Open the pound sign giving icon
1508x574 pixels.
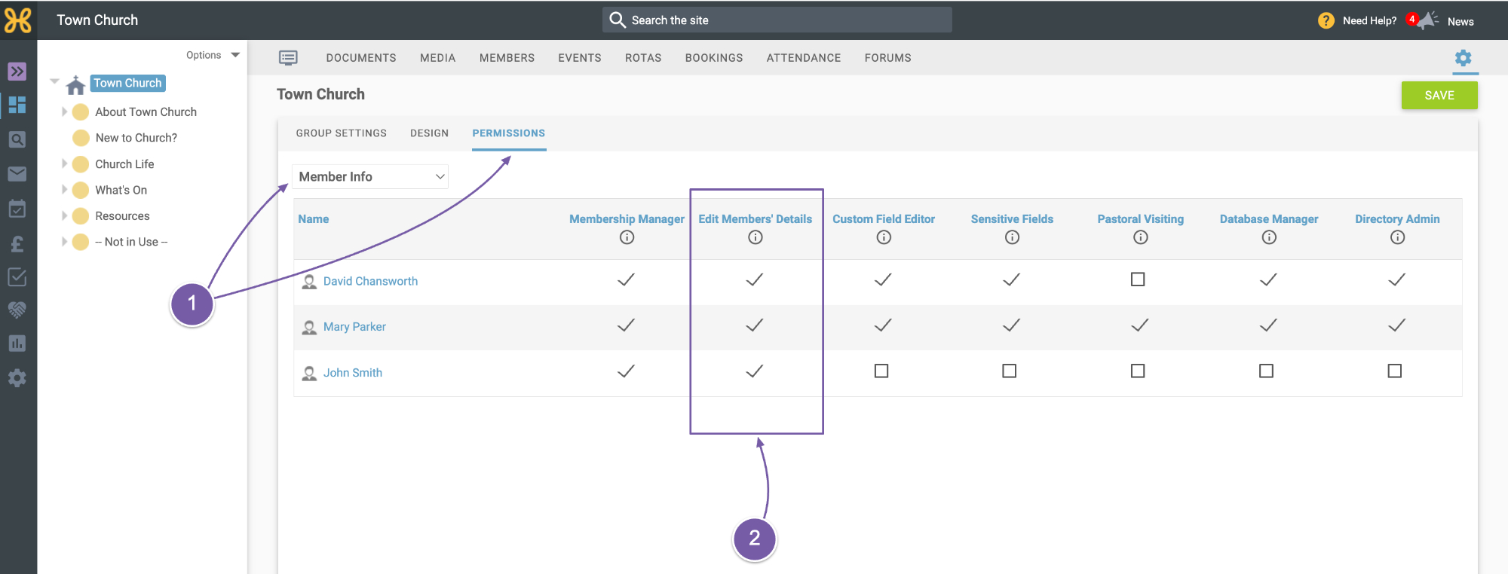click(17, 243)
